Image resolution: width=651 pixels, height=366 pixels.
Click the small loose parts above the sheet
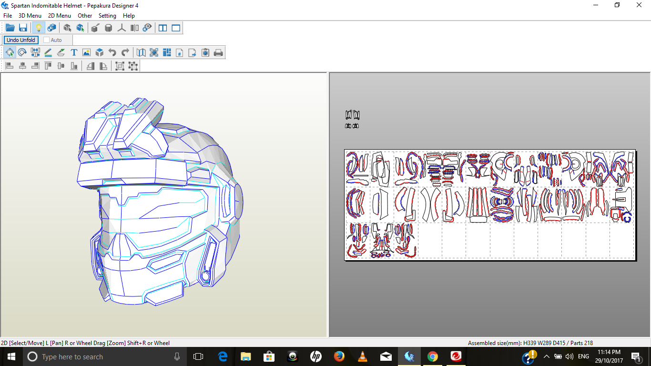coord(352,119)
